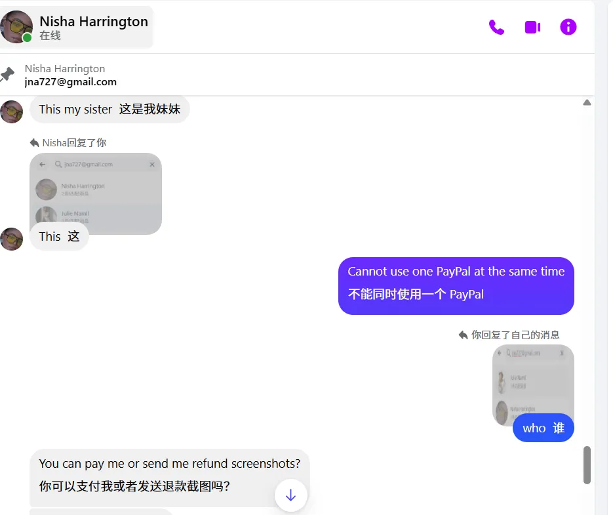Select 'You can pay me' message bubble
613x515 pixels.
pyautogui.click(x=170, y=478)
